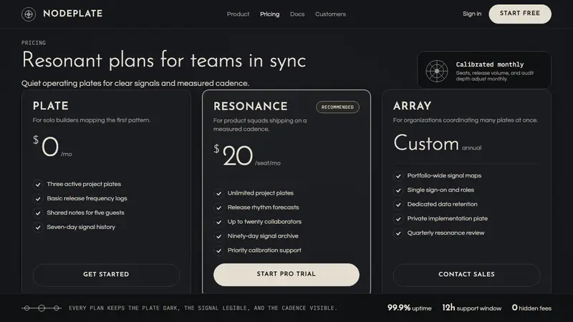The image size is (573, 322).
Task: Click check icon beside Quarterly resonance review
Action: click(x=398, y=233)
